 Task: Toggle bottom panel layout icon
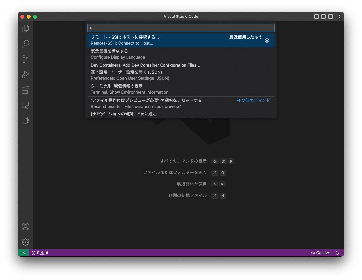click(x=323, y=17)
